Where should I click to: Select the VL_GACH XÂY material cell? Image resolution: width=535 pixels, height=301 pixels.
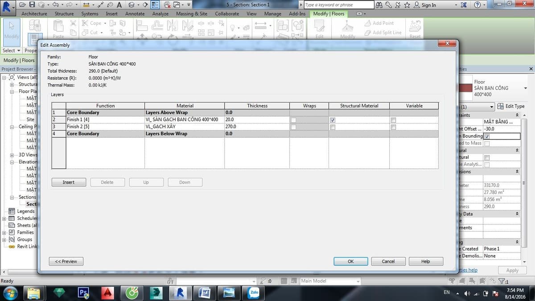click(x=185, y=127)
